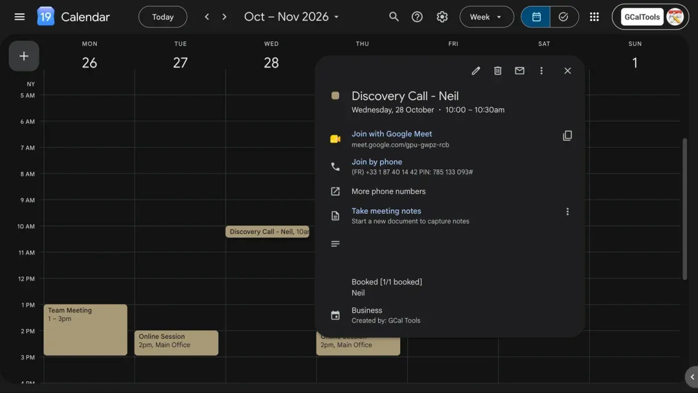
Task: Open Thursday's Online Session event
Action: click(358, 346)
